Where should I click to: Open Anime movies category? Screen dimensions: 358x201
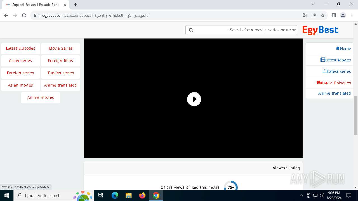point(41,97)
